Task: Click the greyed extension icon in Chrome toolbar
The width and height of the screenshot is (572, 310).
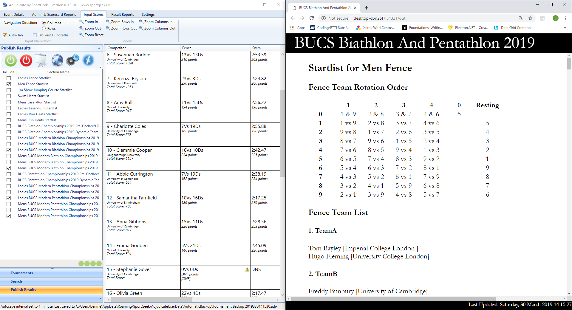Action: click(542, 18)
